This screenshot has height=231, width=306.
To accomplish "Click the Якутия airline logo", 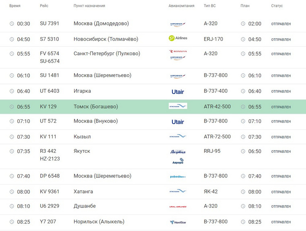I will (x=178, y=152).
